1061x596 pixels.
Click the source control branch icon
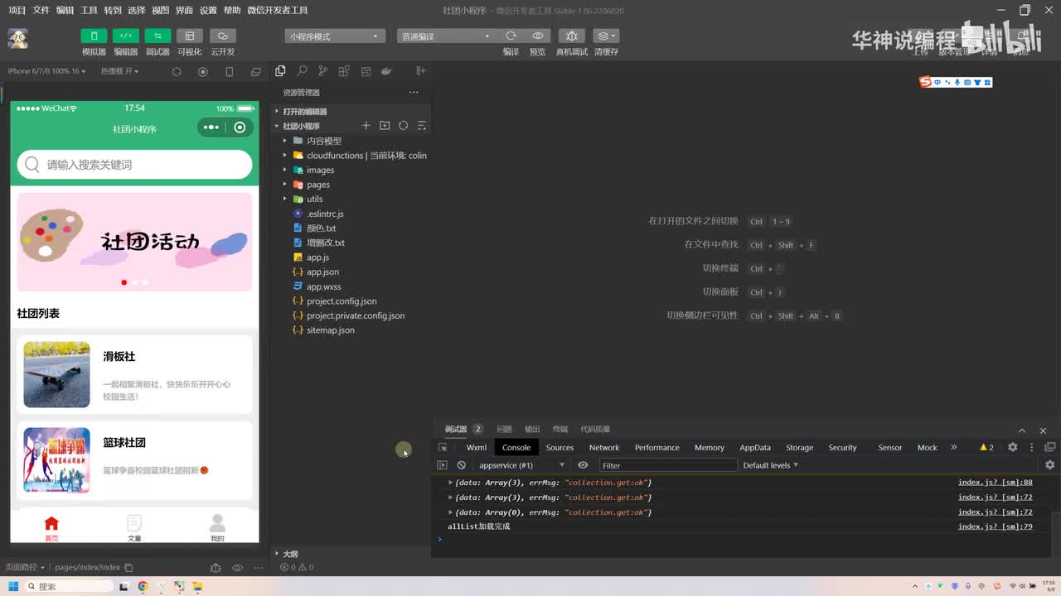click(322, 71)
